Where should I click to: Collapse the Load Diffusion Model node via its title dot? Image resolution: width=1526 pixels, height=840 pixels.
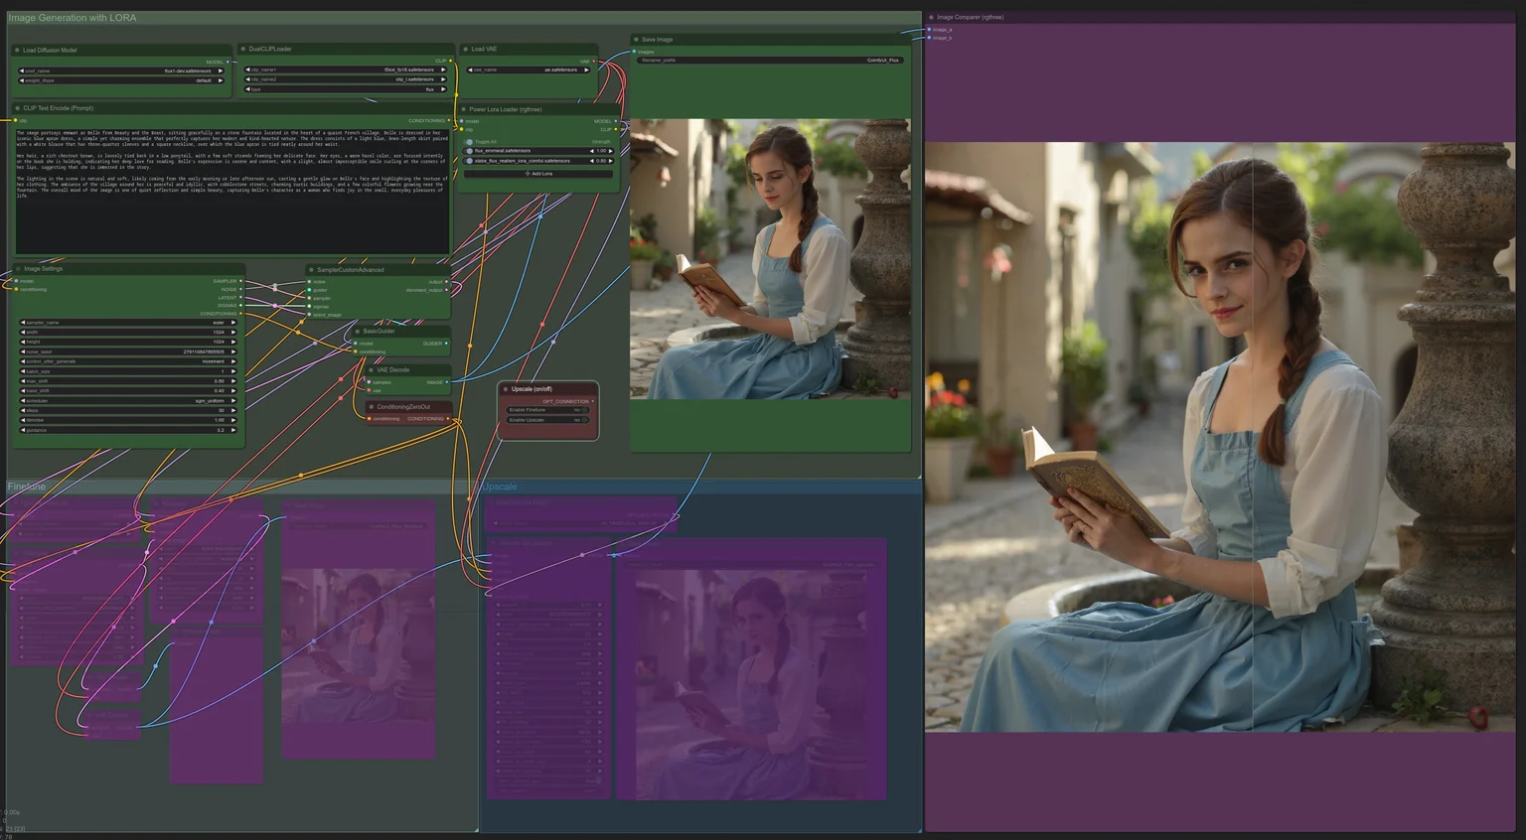click(x=17, y=50)
